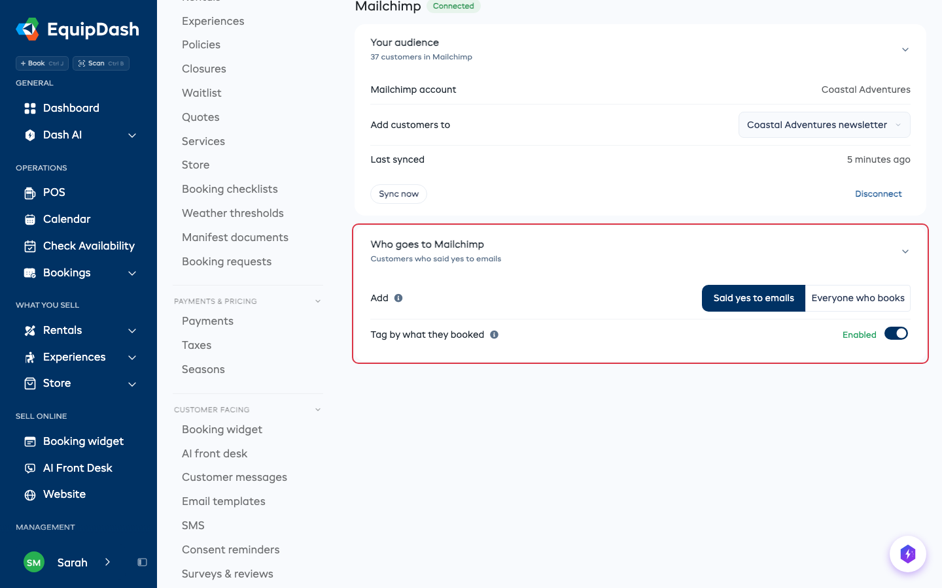Go to Weather thresholds settings
Image resolution: width=942 pixels, height=588 pixels.
click(x=233, y=213)
